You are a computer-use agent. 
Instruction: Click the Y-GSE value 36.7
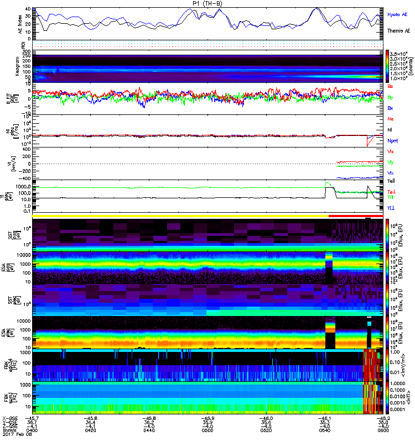32,423
